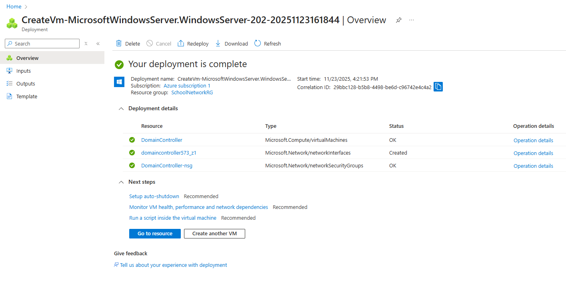This screenshot has width=566, height=294.
Task: Clear the sidebar search using the X icon
Action: (x=86, y=44)
